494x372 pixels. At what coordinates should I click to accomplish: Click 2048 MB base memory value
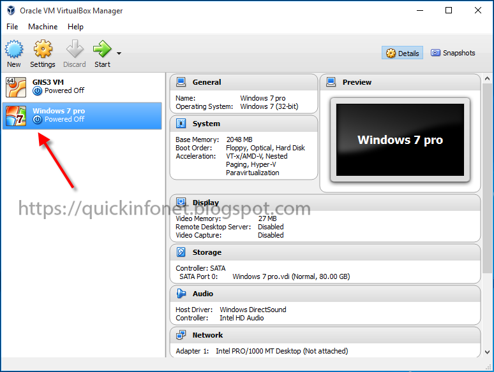(239, 139)
